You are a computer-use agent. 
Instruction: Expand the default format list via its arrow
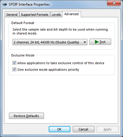pos(85,42)
